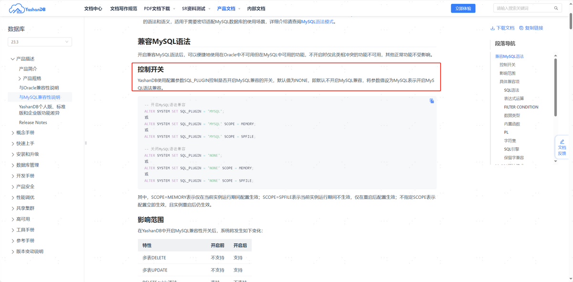
Task: Jump to 内置函数 in outline
Action: 512,124
